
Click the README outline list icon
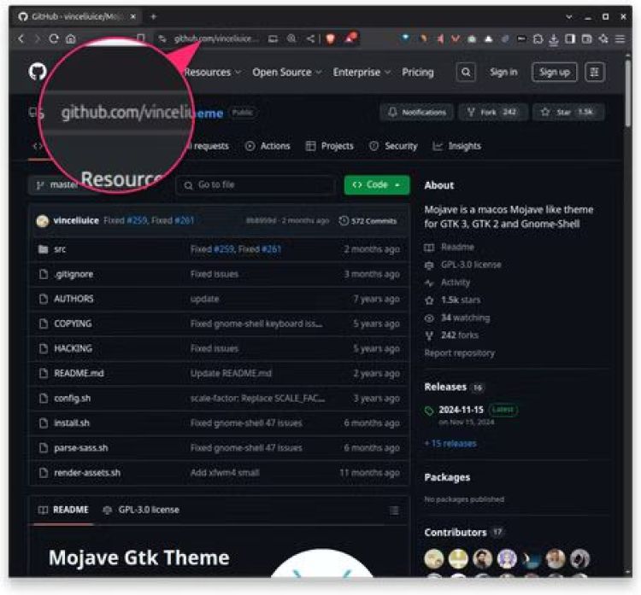pos(394,510)
